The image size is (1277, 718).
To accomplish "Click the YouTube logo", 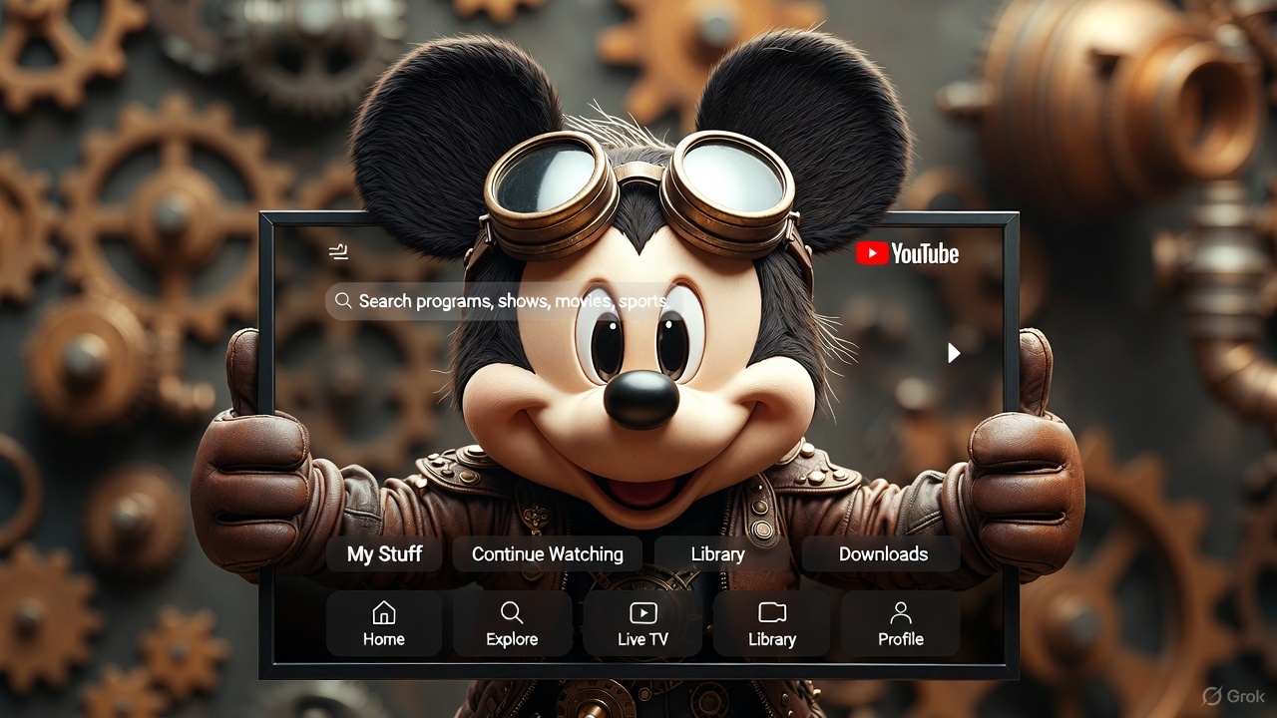I will pos(907,254).
